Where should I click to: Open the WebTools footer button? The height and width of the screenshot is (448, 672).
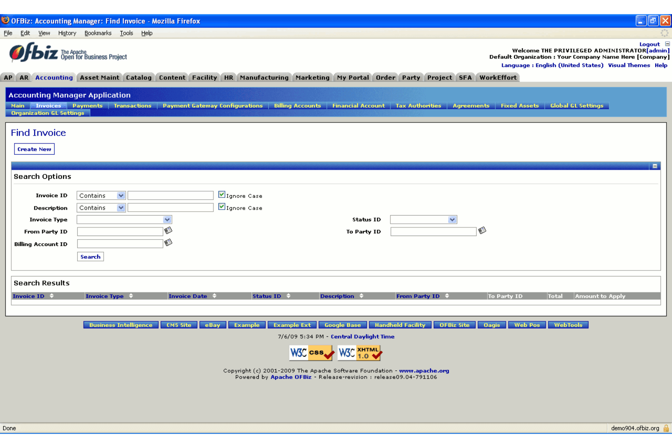click(568, 325)
